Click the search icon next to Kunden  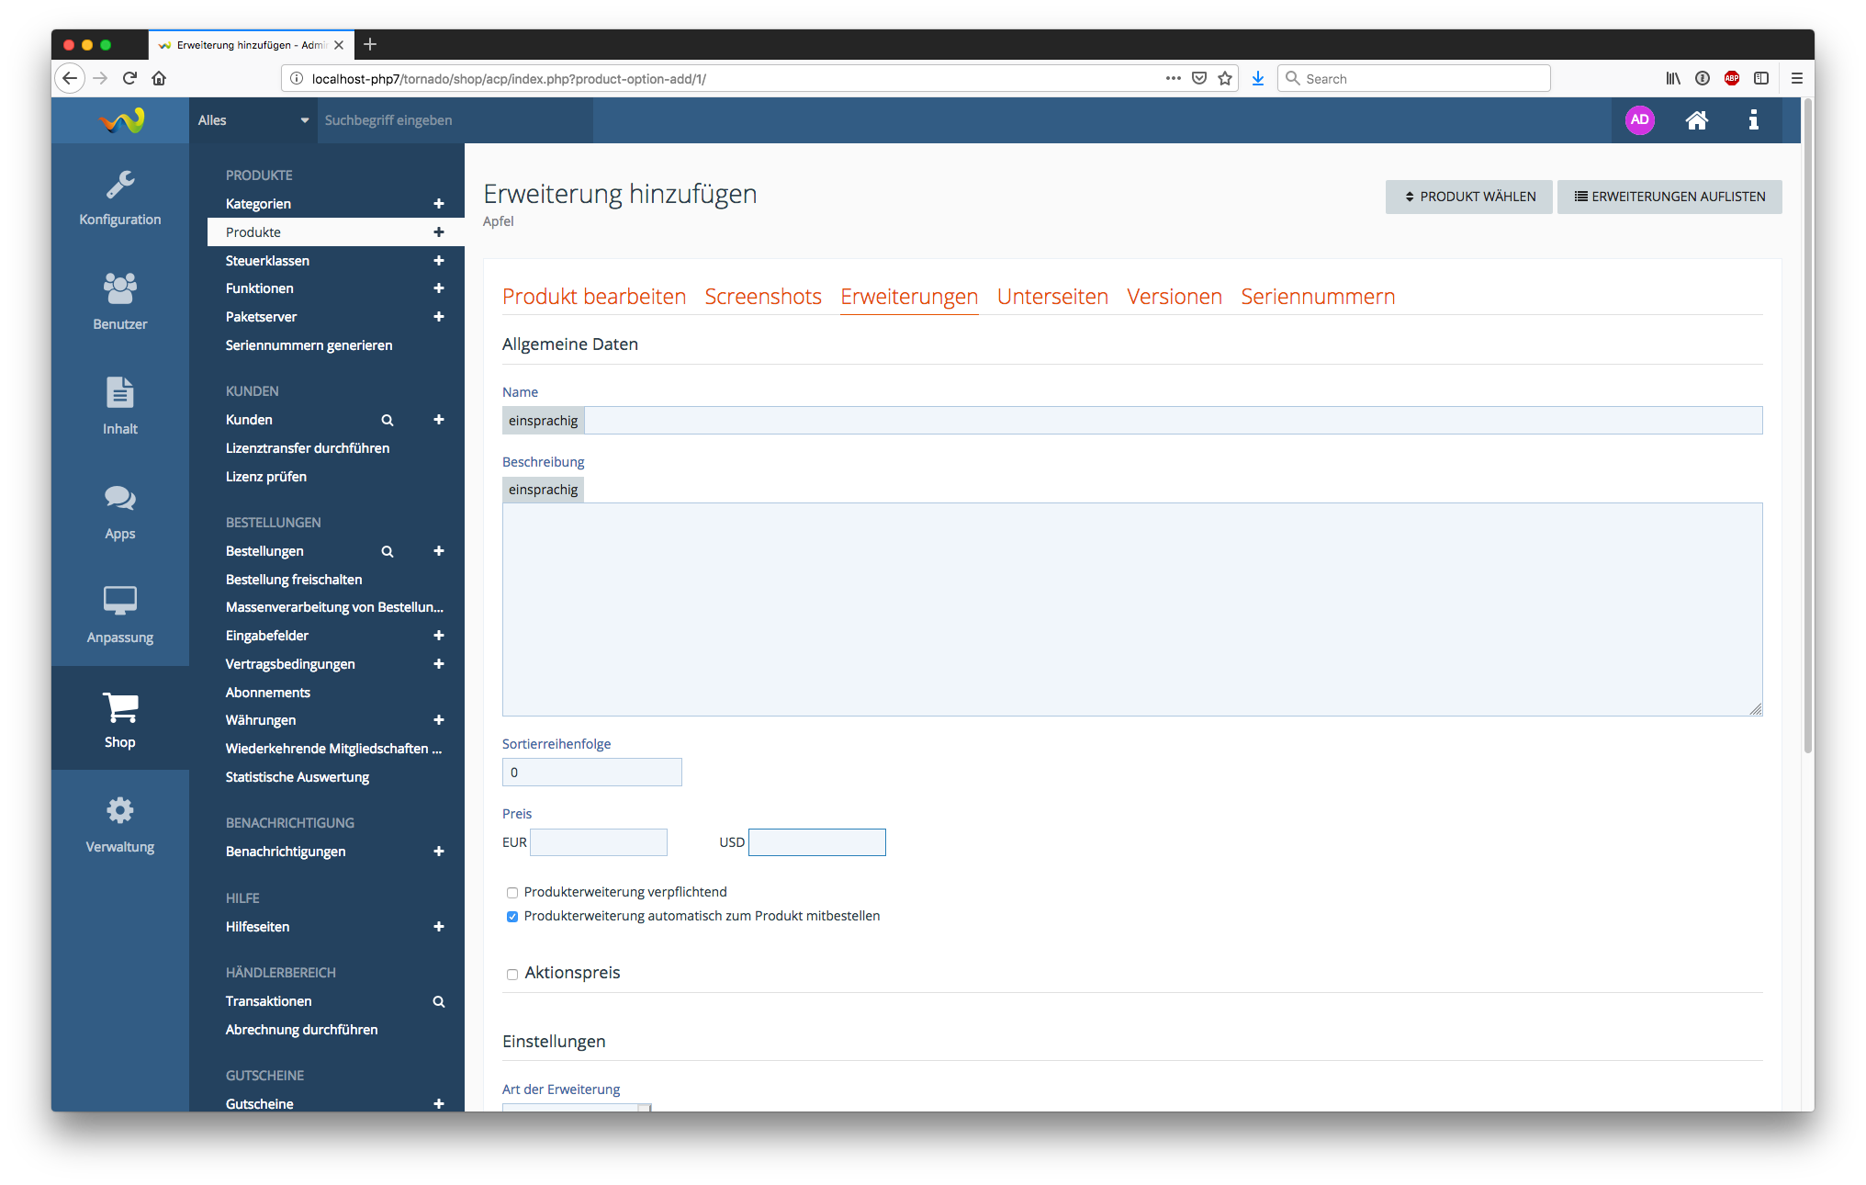(x=388, y=420)
